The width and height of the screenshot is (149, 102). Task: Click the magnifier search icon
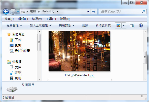pos(143,11)
